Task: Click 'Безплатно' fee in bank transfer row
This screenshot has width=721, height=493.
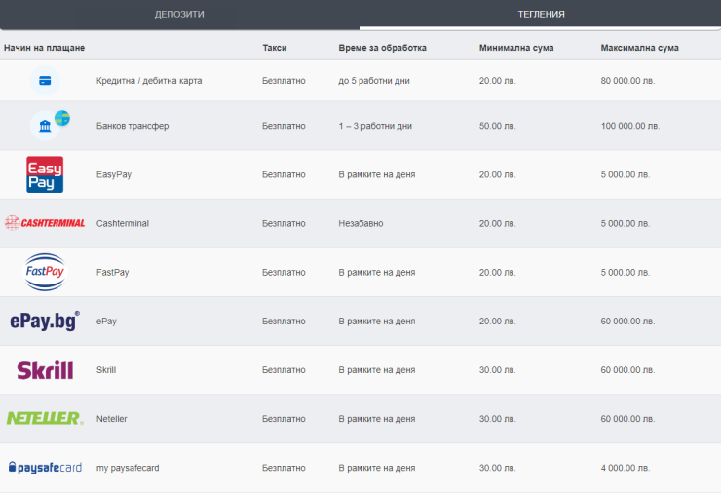Action: (284, 126)
